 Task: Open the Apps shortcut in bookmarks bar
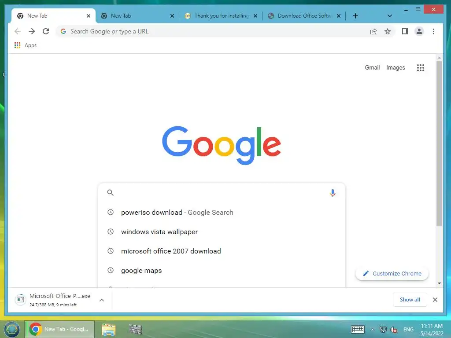(25, 45)
